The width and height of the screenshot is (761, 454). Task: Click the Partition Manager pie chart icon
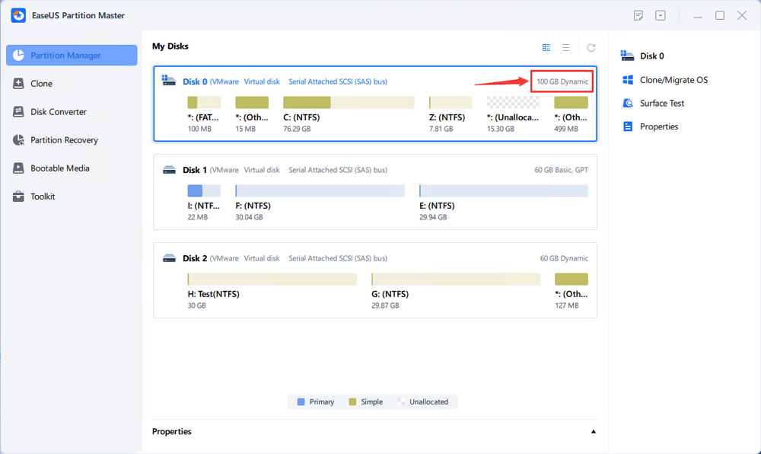(18, 56)
